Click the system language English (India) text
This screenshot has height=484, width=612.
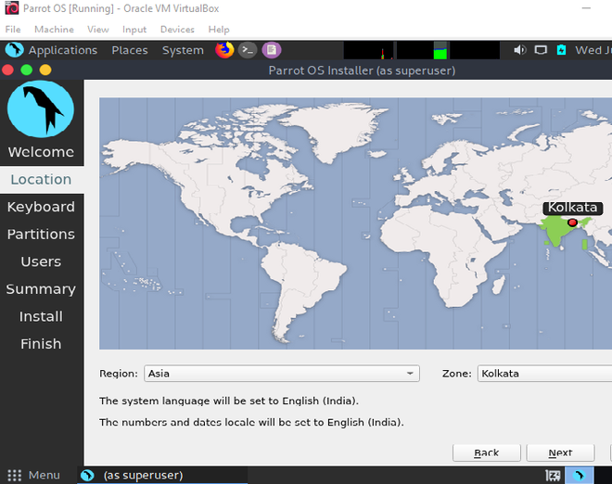229,401
